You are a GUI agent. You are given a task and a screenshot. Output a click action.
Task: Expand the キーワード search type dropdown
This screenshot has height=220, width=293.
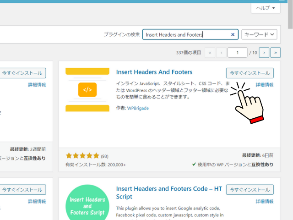260,34
